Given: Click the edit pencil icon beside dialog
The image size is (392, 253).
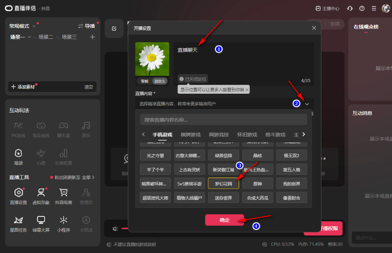Looking at the screenshot, I should [x=114, y=29].
